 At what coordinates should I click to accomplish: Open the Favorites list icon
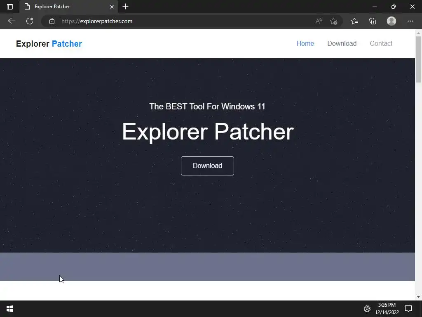tap(354, 21)
